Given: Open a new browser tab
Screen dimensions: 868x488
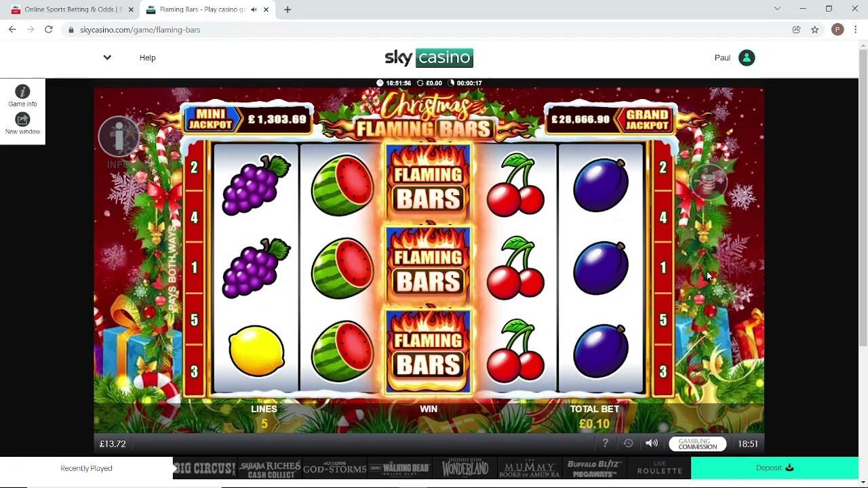Looking at the screenshot, I should [288, 9].
